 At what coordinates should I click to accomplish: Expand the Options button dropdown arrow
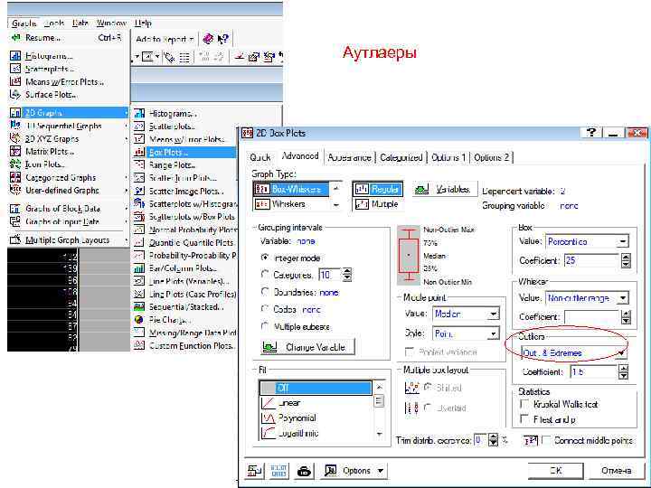[x=381, y=471]
